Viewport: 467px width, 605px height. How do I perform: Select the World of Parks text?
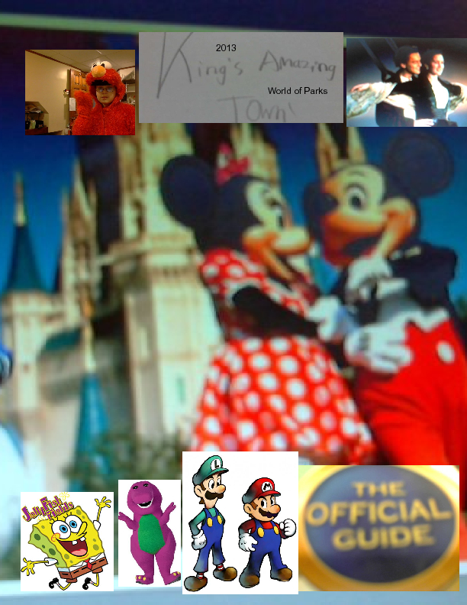pos(297,91)
